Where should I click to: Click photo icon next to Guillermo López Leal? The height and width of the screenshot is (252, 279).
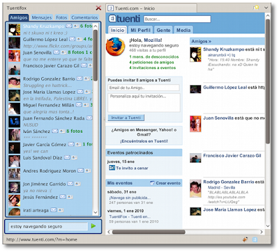point(80,39)
